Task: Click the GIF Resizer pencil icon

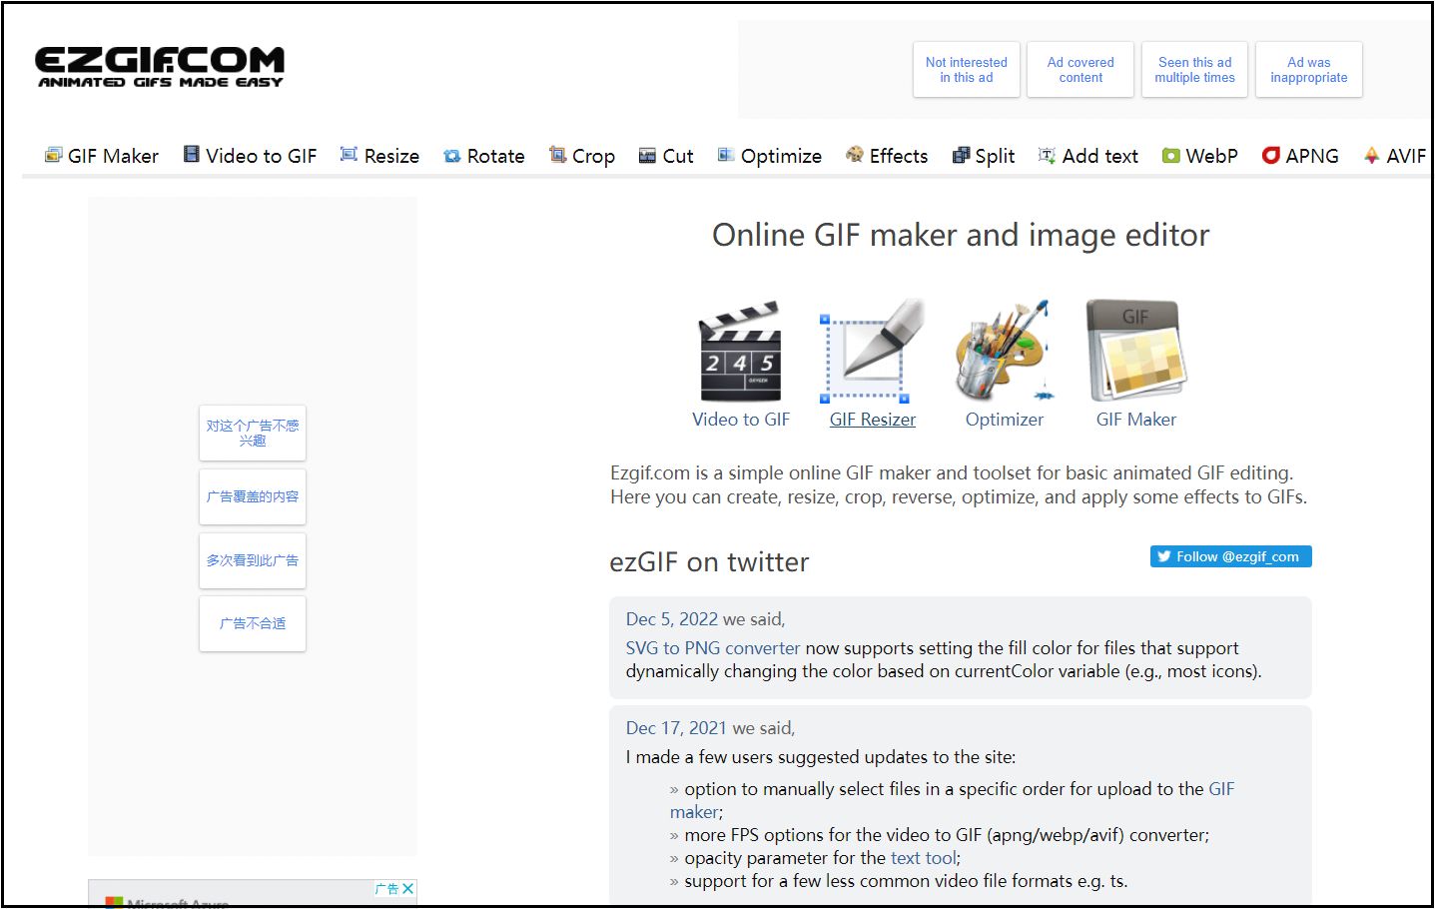Action: [x=870, y=352]
